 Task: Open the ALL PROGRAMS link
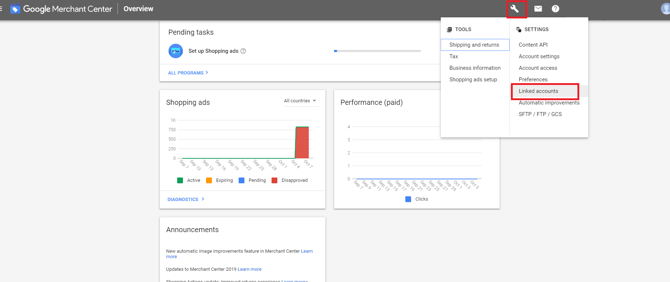(x=188, y=73)
